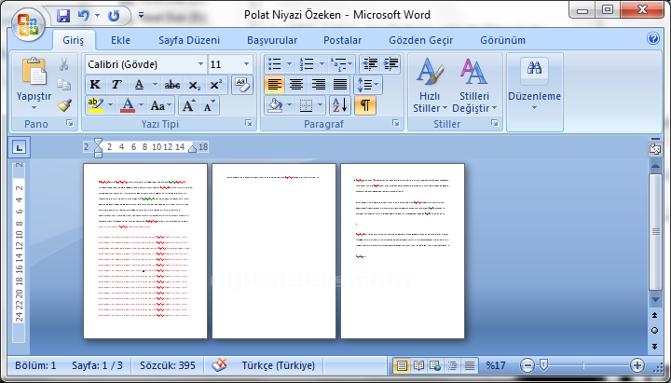This screenshot has width=671, height=383.
Task: Undo the last action
Action: tap(84, 16)
